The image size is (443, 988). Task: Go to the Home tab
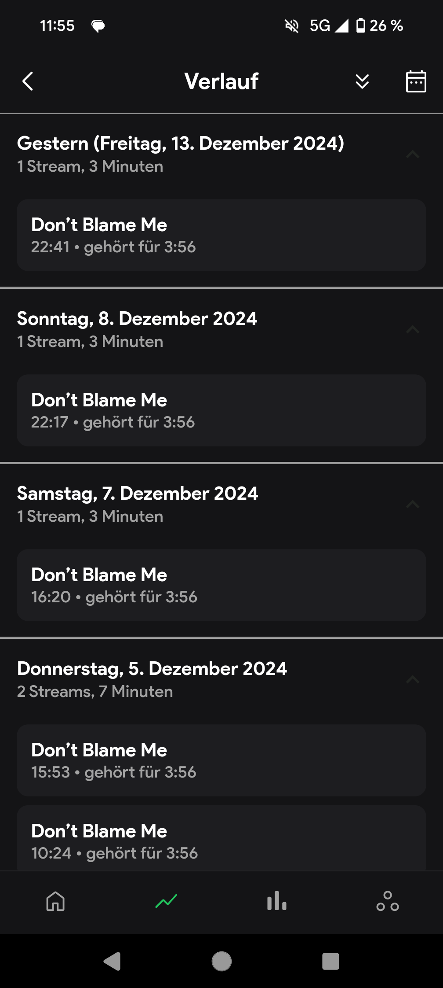point(55,901)
